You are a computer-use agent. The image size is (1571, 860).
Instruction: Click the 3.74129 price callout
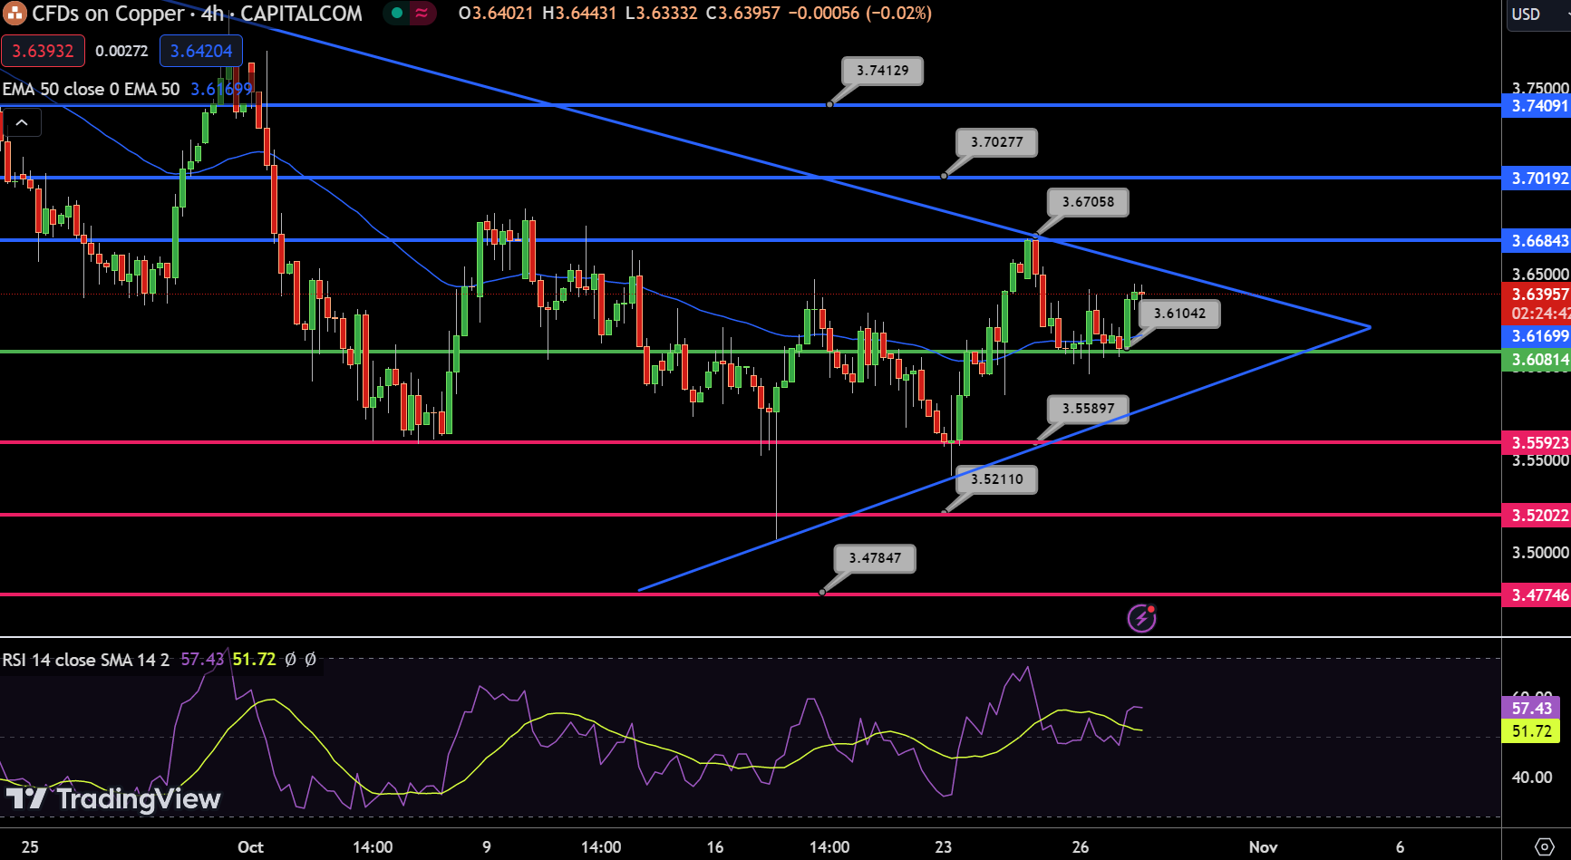click(882, 71)
